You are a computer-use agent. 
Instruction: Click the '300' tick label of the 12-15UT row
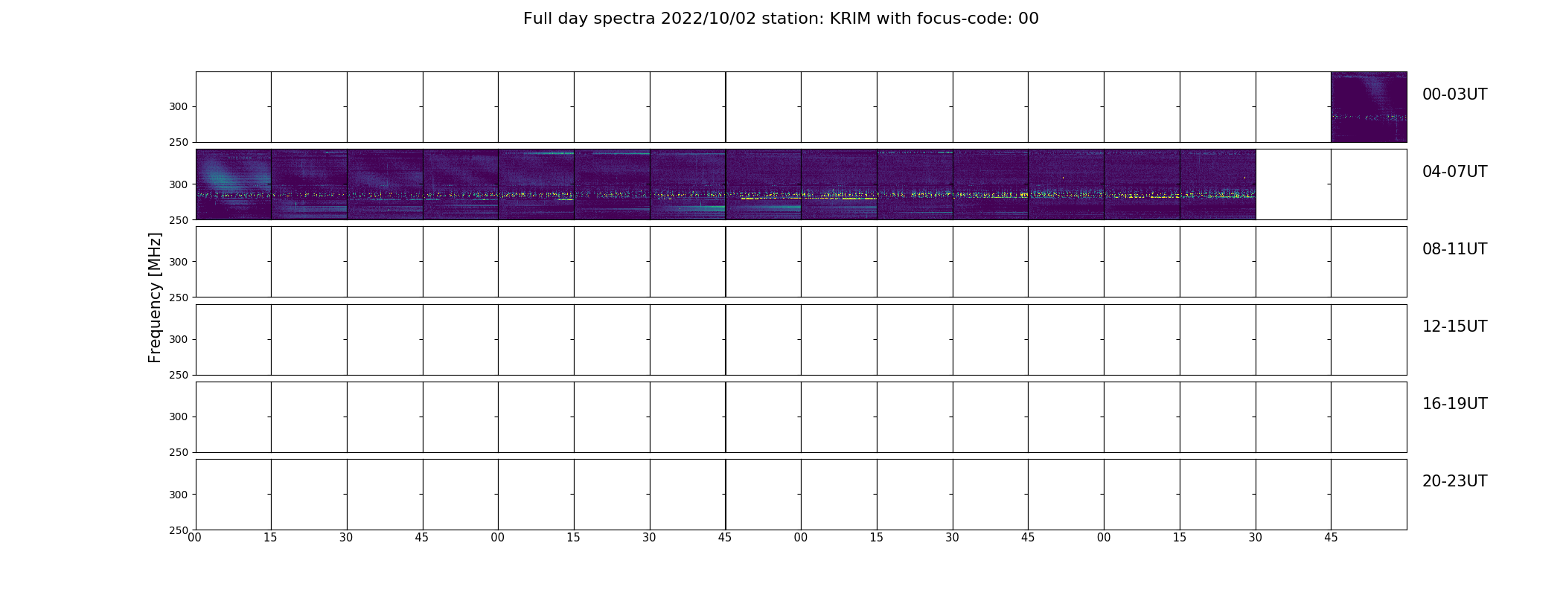coord(179,339)
